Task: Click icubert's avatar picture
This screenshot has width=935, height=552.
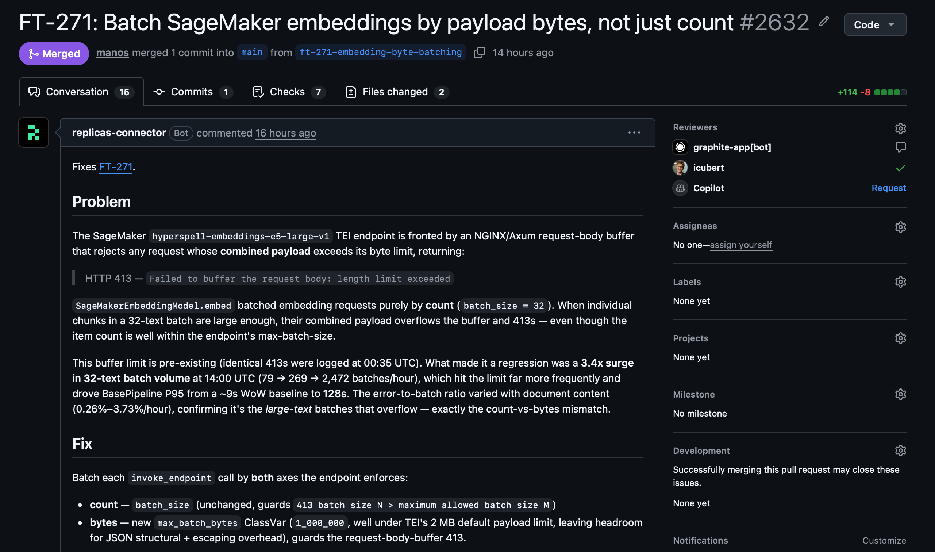Action: [x=680, y=168]
